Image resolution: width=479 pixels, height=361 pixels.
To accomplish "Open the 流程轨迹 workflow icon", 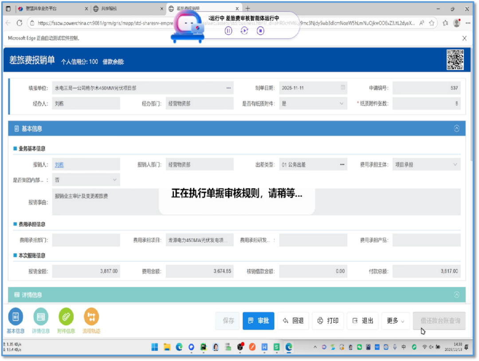I will (x=91, y=317).
